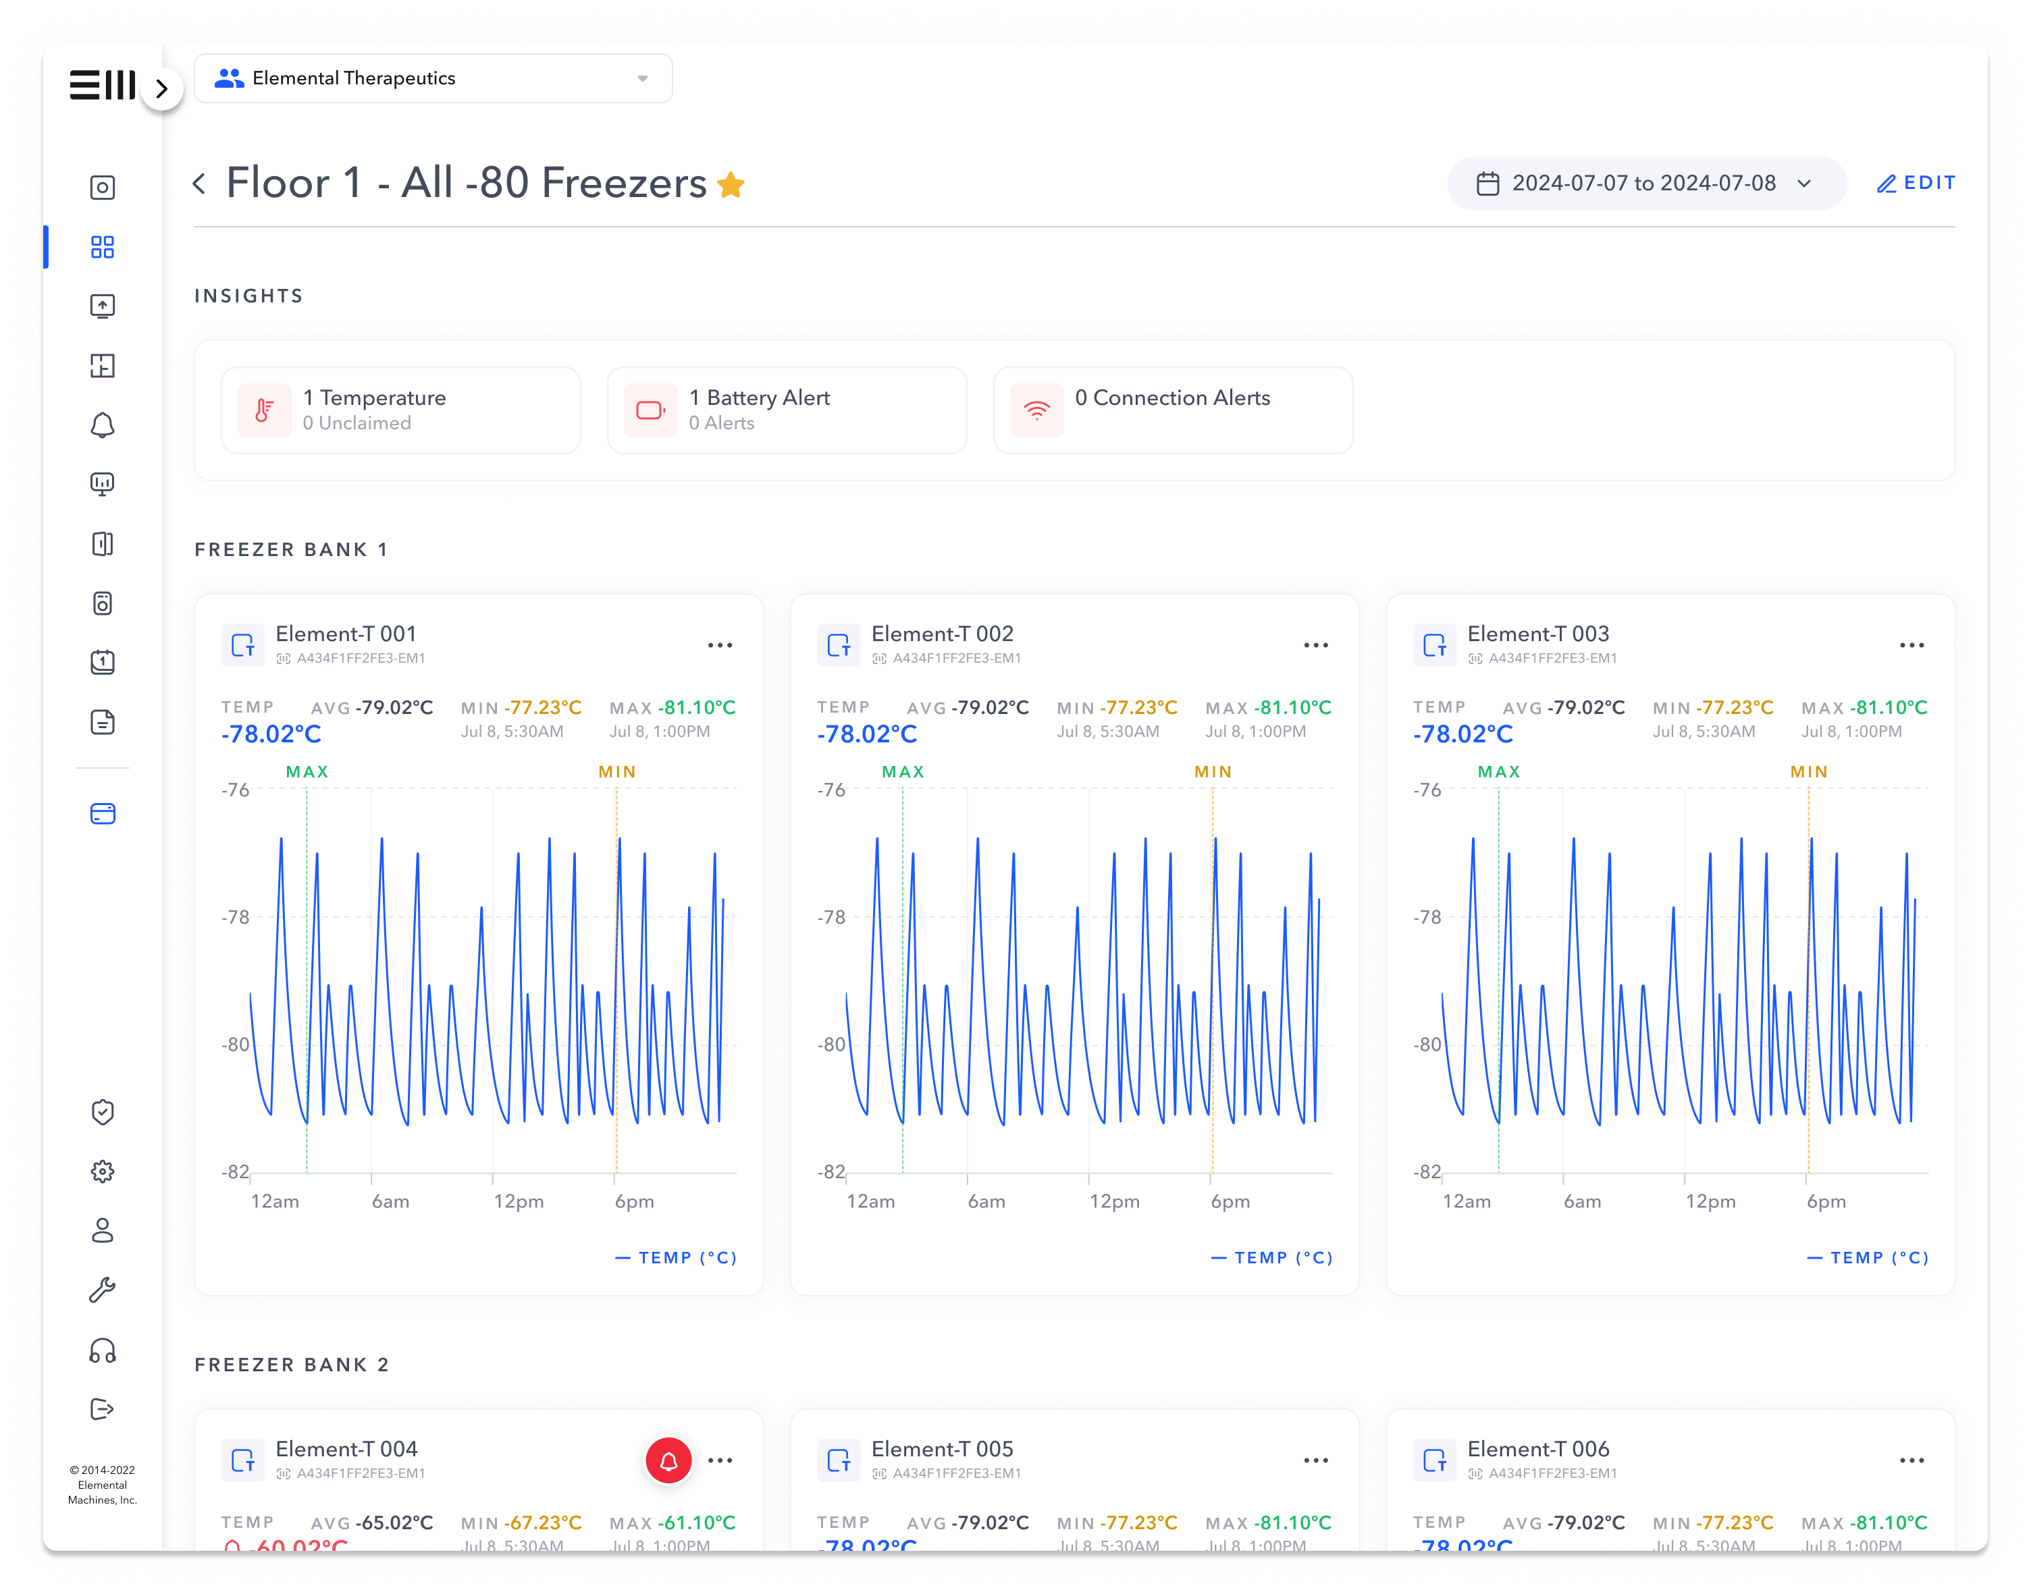Click the user profile icon in sidebar
Screen dimensions: 2031x1594
tap(103, 1230)
